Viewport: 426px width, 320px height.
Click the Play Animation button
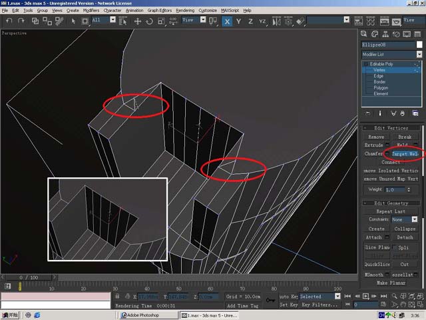click(x=365, y=296)
